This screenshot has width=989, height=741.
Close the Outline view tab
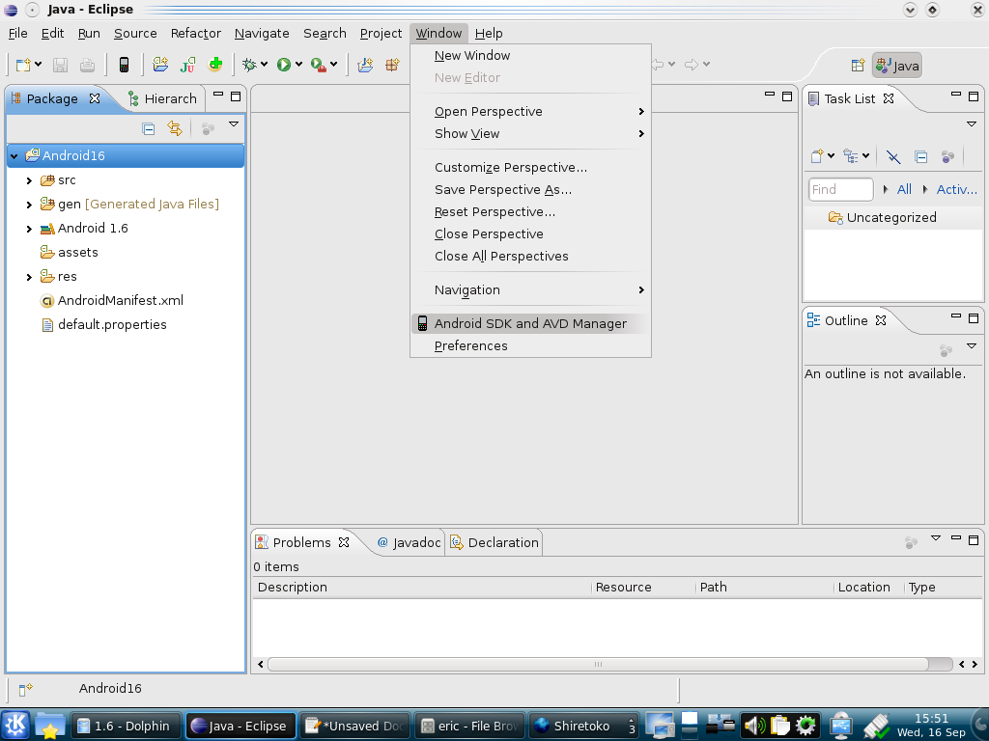(881, 320)
